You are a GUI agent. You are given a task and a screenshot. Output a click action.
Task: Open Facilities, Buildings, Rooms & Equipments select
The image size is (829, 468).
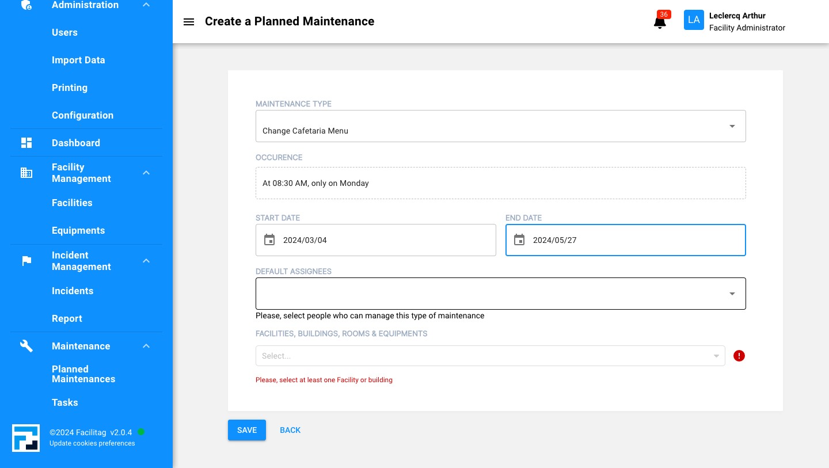pyautogui.click(x=490, y=356)
